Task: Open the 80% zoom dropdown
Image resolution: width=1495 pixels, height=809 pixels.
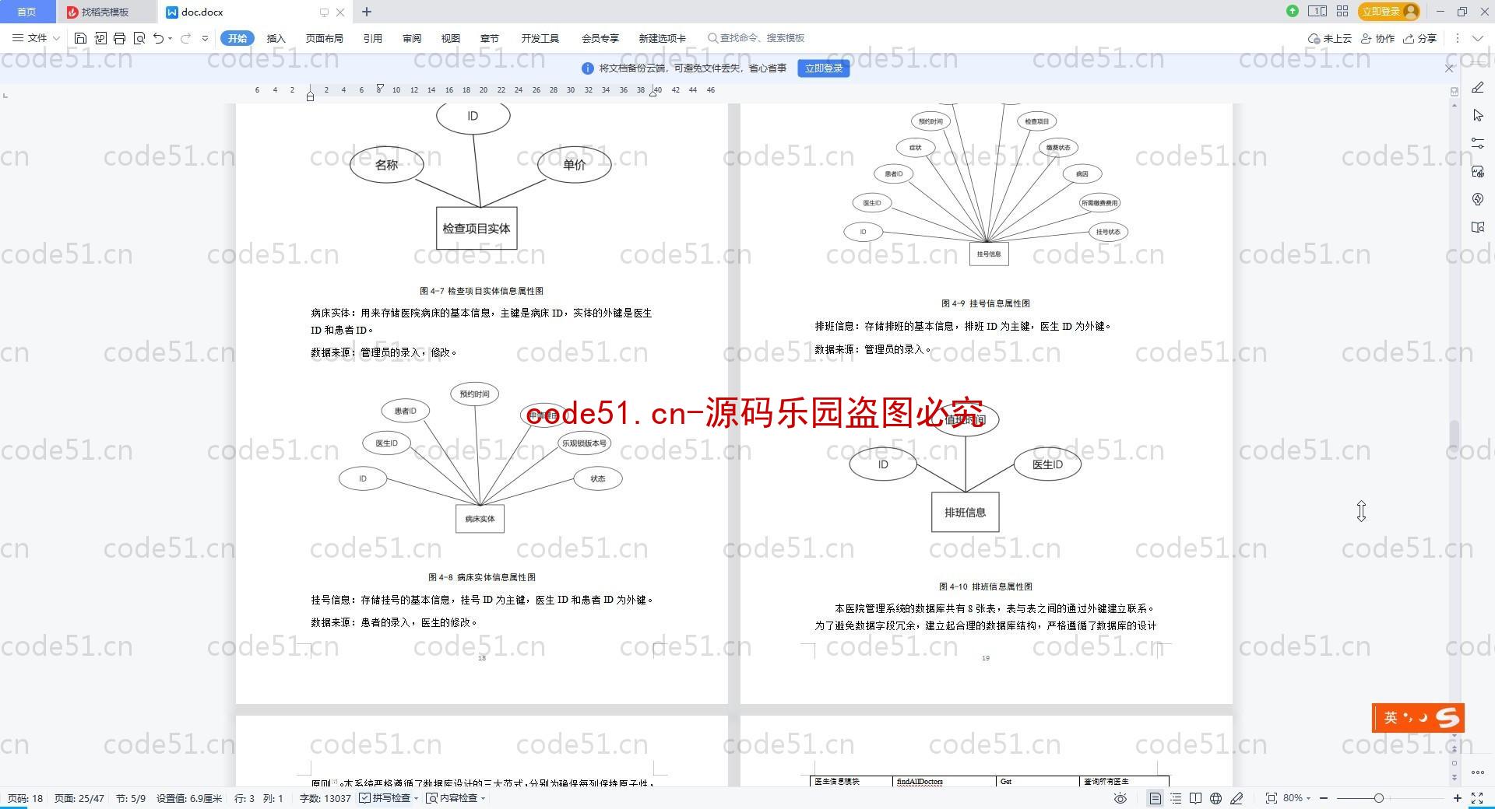Action: [x=1297, y=798]
